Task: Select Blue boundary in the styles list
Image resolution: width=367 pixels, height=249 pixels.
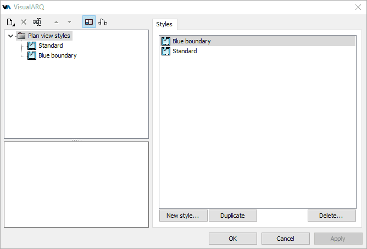Action: click(x=258, y=41)
